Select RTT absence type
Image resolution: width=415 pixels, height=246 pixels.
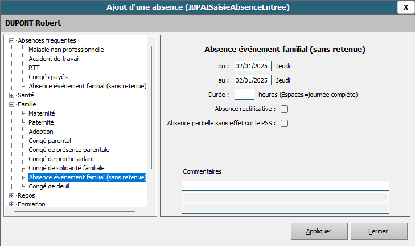(x=34, y=68)
